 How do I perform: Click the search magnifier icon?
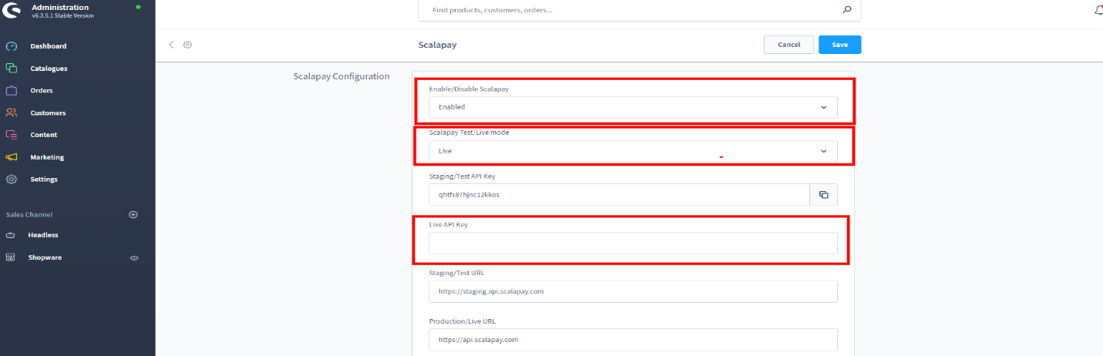847,10
